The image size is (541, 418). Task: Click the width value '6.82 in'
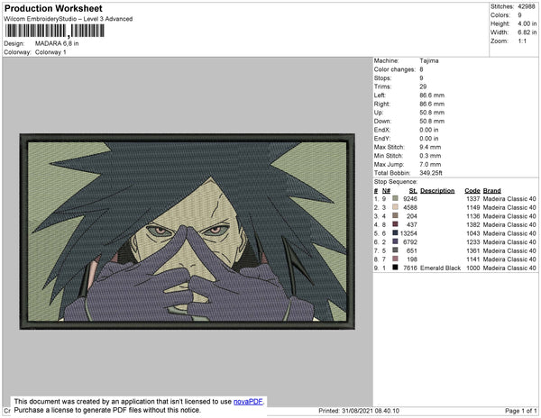click(527, 32)
